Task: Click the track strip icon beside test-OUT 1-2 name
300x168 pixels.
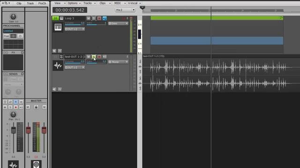Action: click(61, 57)
